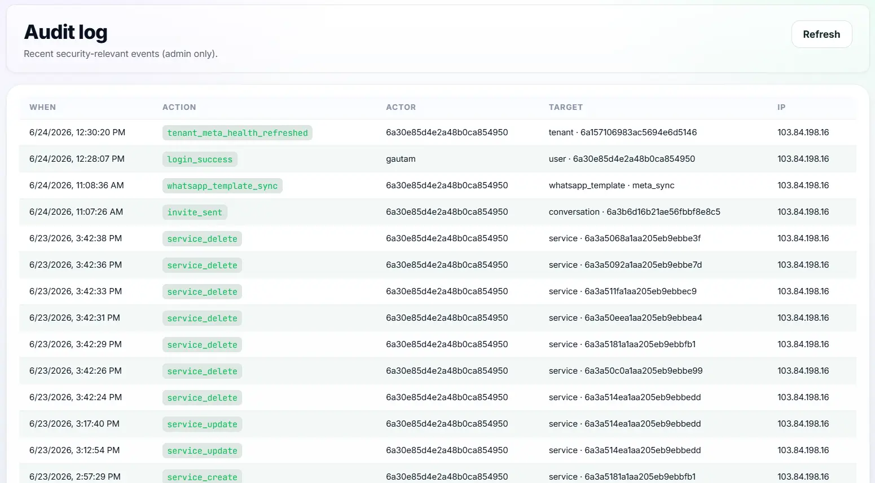Click the login_success action tag

click(200, 159)
